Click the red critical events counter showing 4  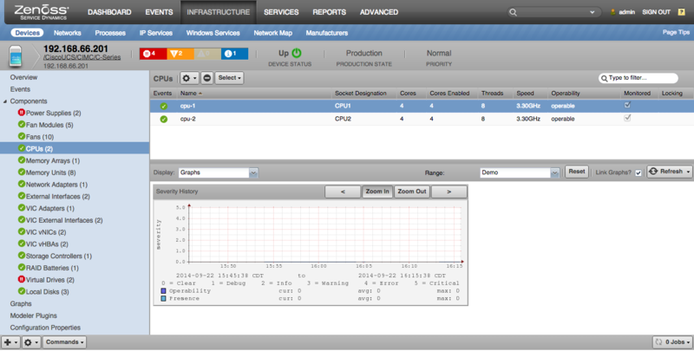(154, 54)
